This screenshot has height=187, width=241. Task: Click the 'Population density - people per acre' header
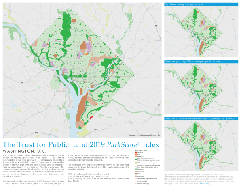201,4
